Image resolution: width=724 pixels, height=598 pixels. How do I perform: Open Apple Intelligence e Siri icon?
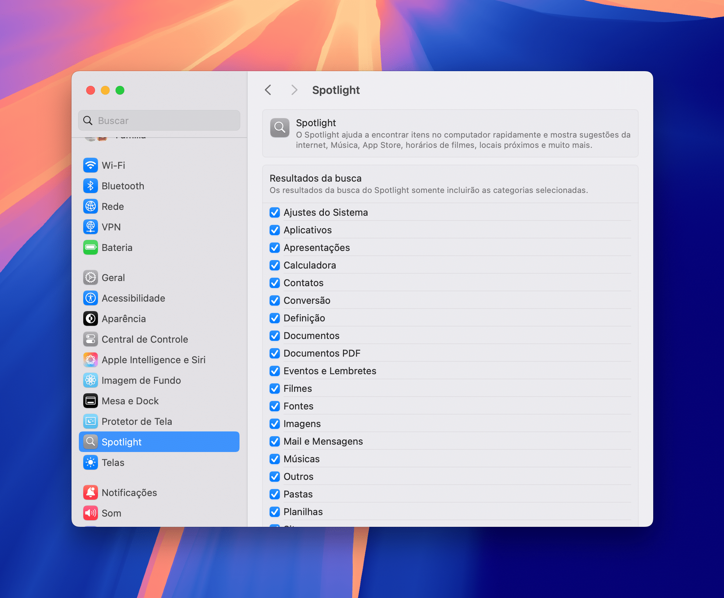(91, 360)
